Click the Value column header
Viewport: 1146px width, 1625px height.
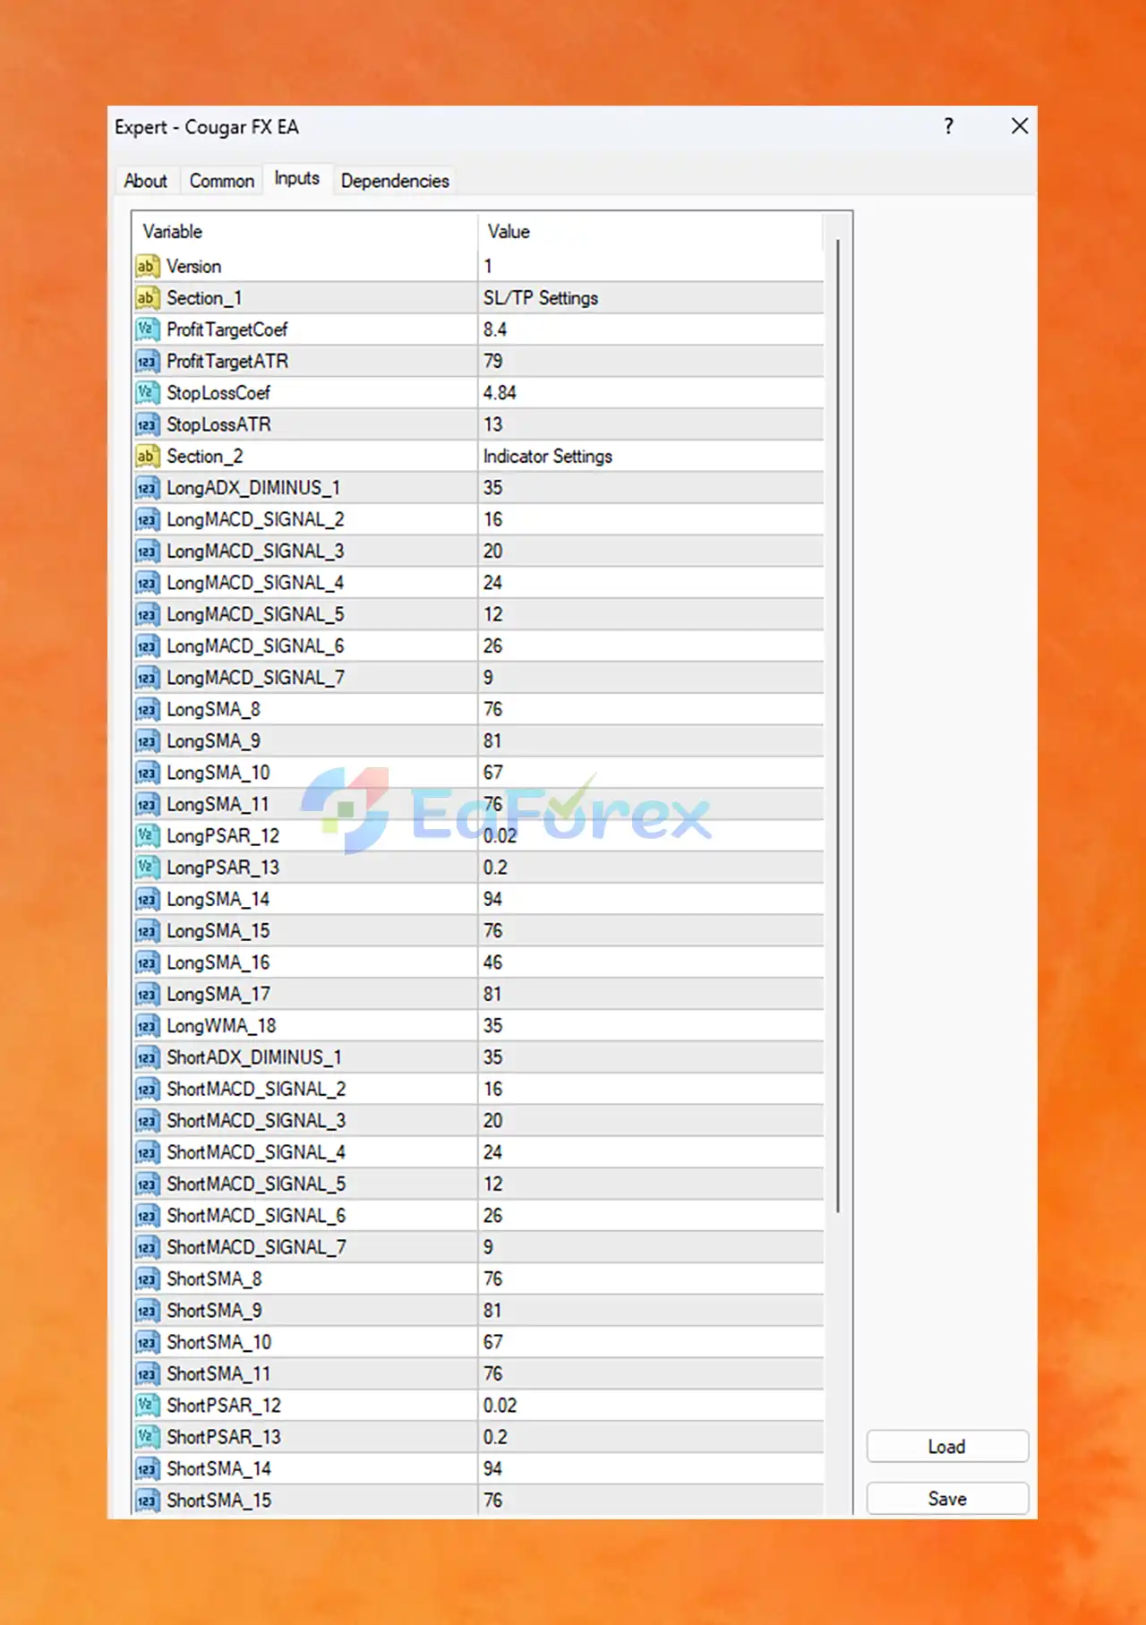[x=650, y=232]
